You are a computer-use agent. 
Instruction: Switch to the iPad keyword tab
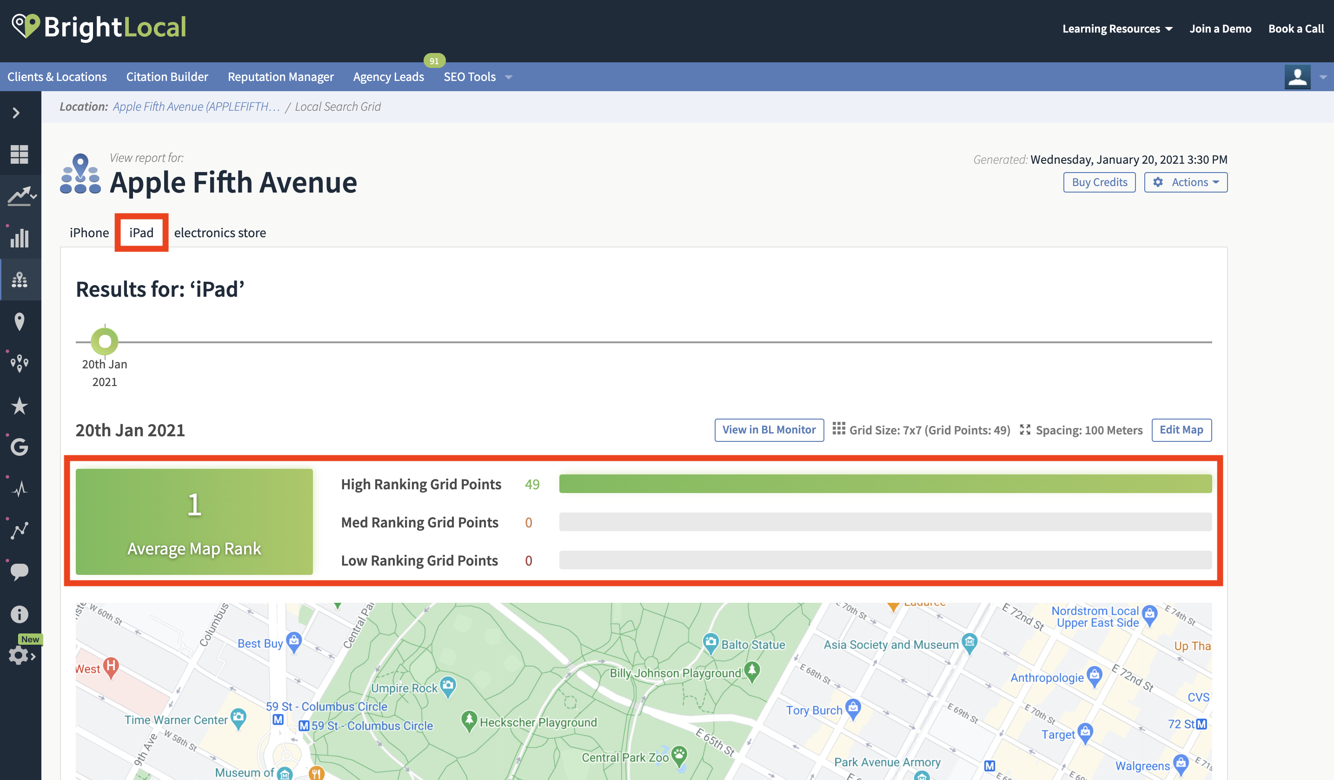point(141,233)
